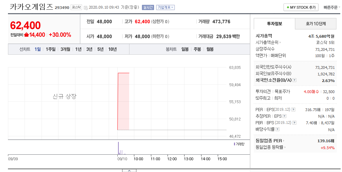342x172 pixels.
Task: Click the pink price area on the chart
Action: pyautogui.click(x=124, y=101)
